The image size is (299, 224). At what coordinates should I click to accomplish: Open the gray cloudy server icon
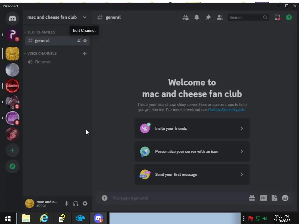tap(12, 70)
